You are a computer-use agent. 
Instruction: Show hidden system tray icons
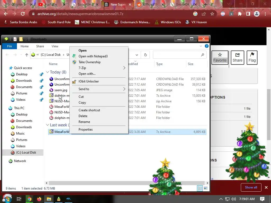pos(221,199)
